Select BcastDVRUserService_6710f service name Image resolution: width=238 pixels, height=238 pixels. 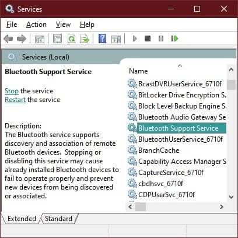point(180,84)
